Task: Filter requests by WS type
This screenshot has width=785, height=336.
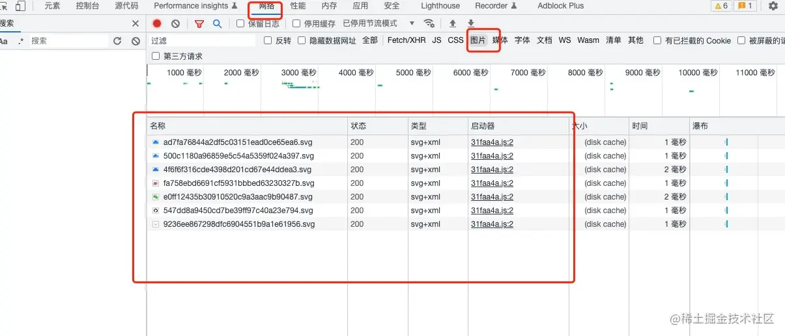Action: 565,40
